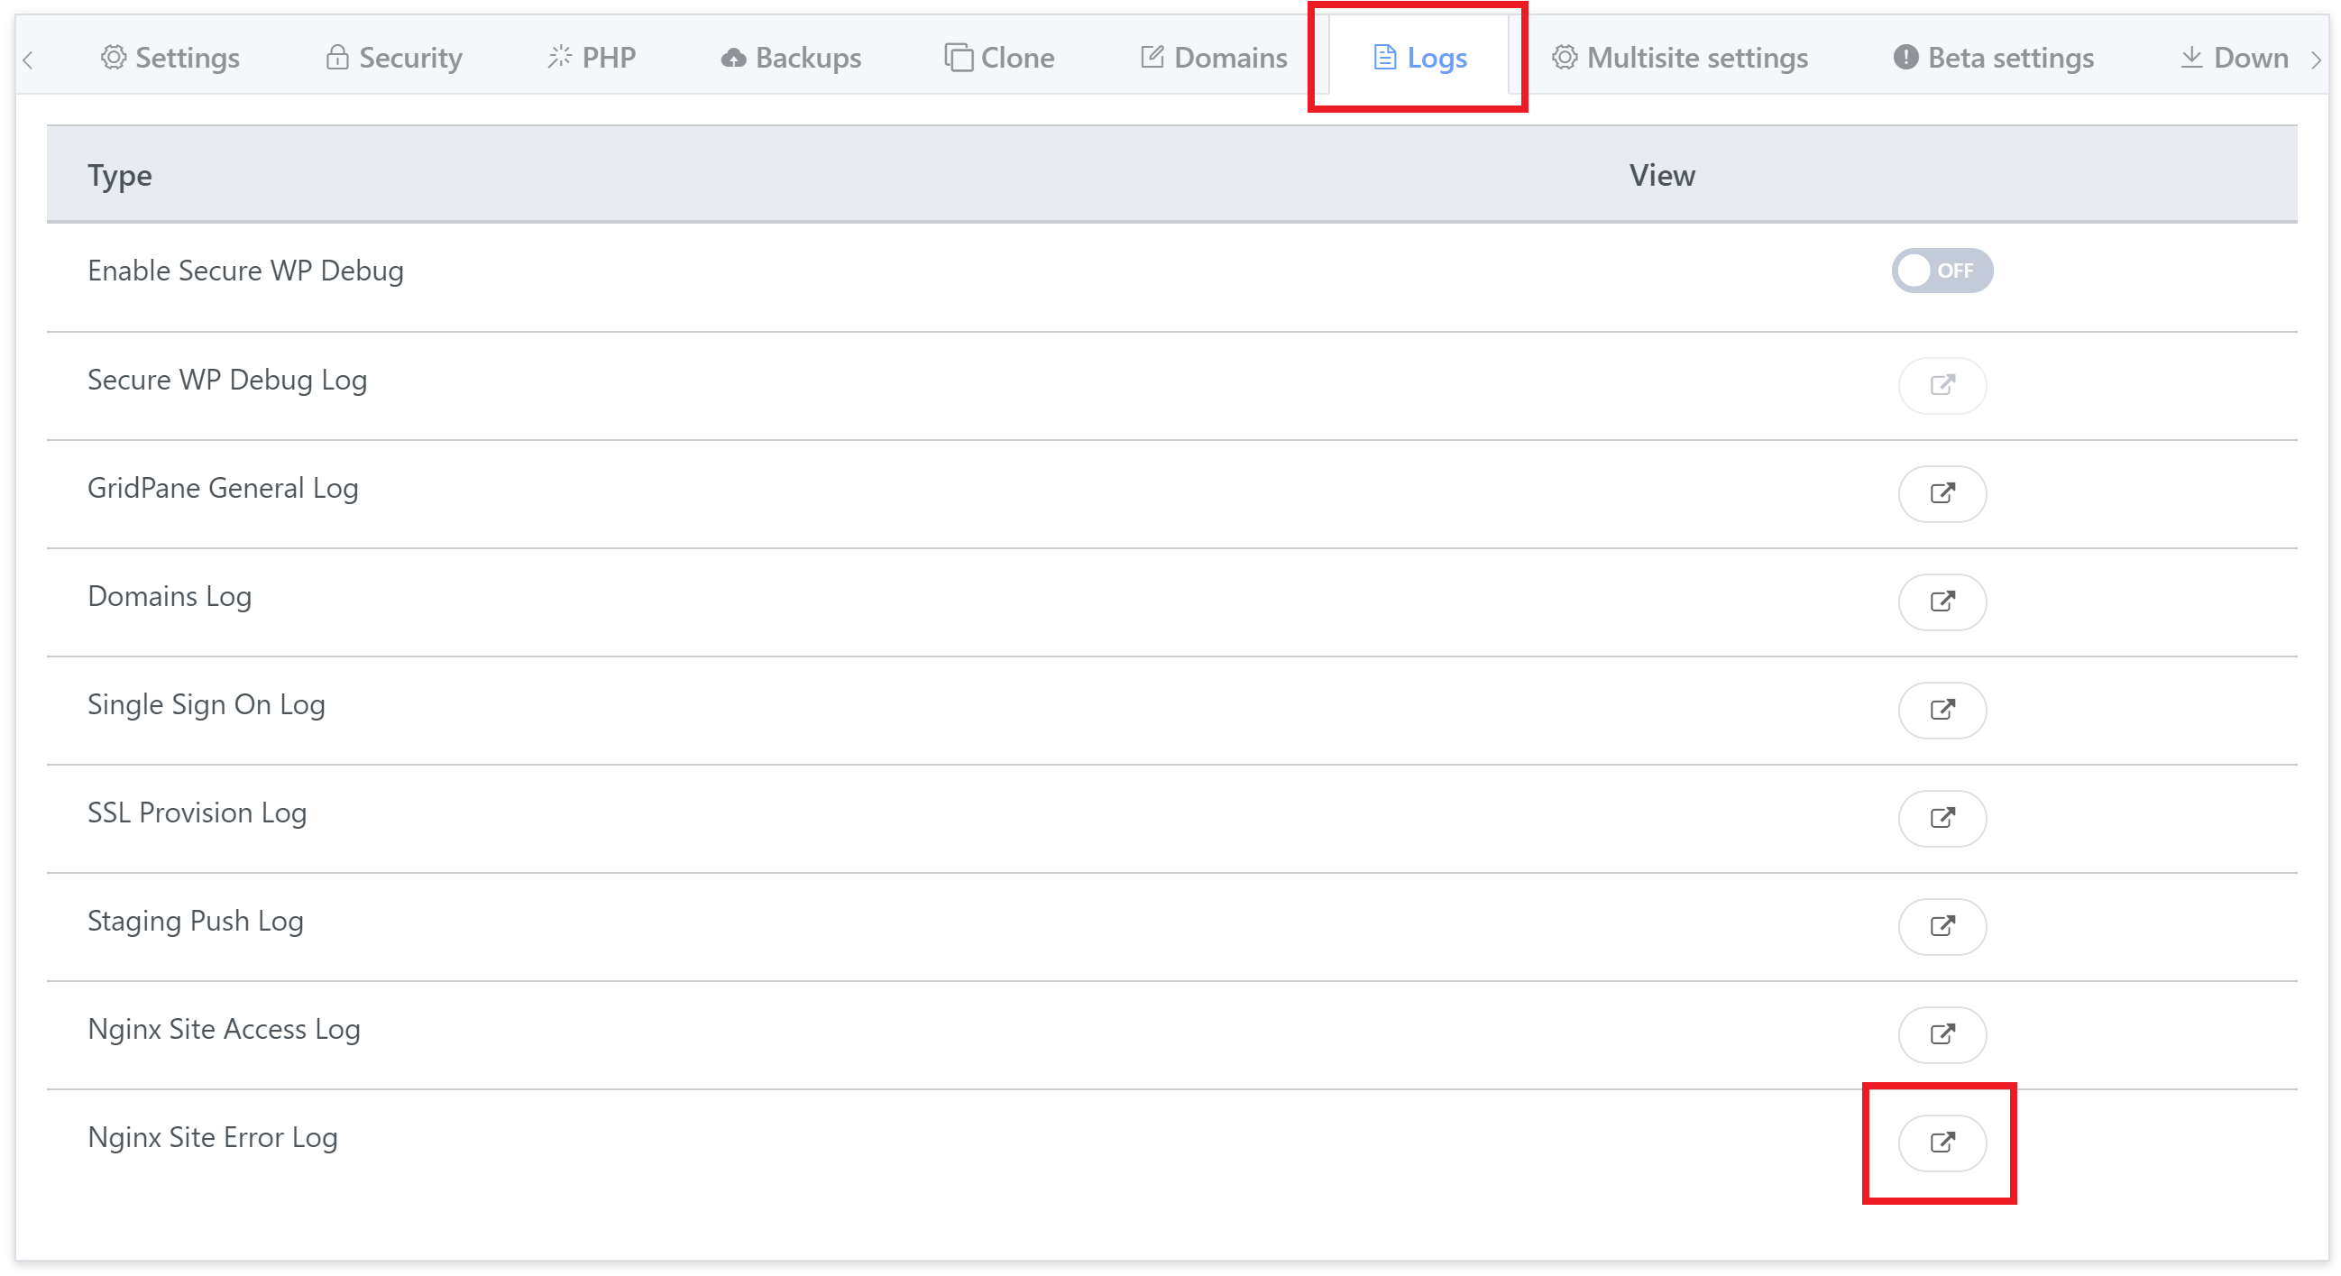This screenshot has width=2341, height=1276.
Task: Select the 'Staging Push Log' label
Action: tap(196, 921)
